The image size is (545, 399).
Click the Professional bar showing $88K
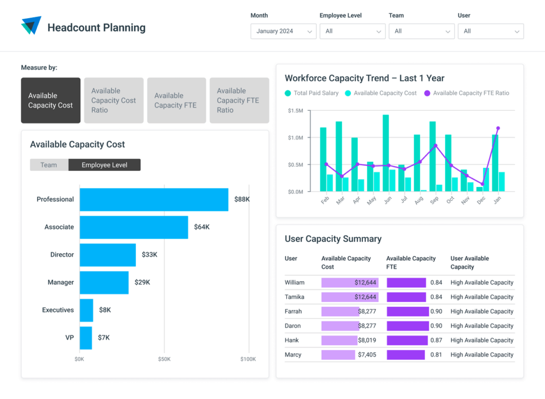point(154,200)
